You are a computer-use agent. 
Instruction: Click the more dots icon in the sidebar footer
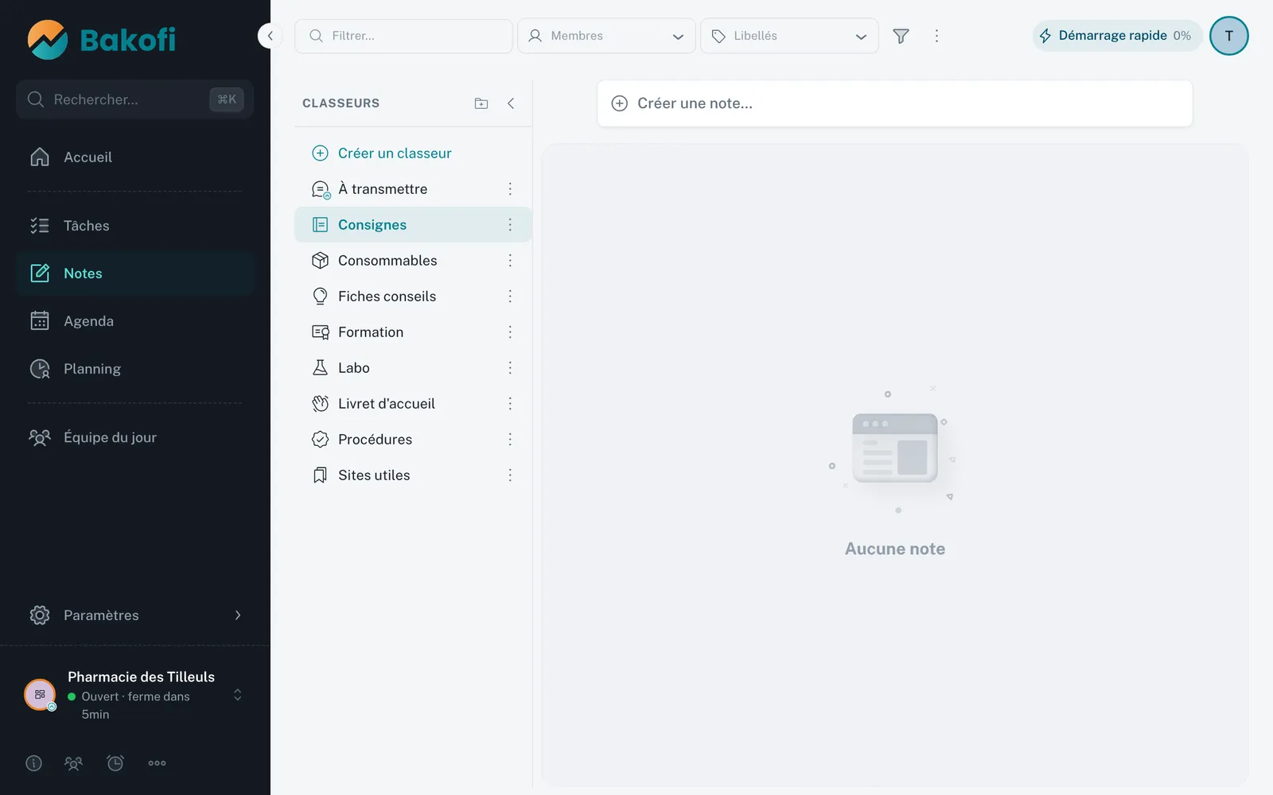[x=157, y=763]
